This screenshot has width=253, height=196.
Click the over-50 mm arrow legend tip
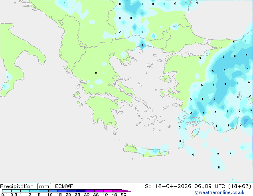click(x=126, y=191)
